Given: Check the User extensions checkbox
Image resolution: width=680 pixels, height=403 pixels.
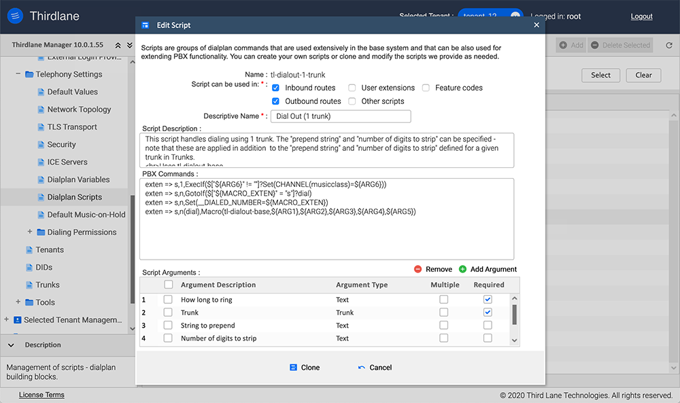Looking at the screenshot, I should tap(352, 88).
